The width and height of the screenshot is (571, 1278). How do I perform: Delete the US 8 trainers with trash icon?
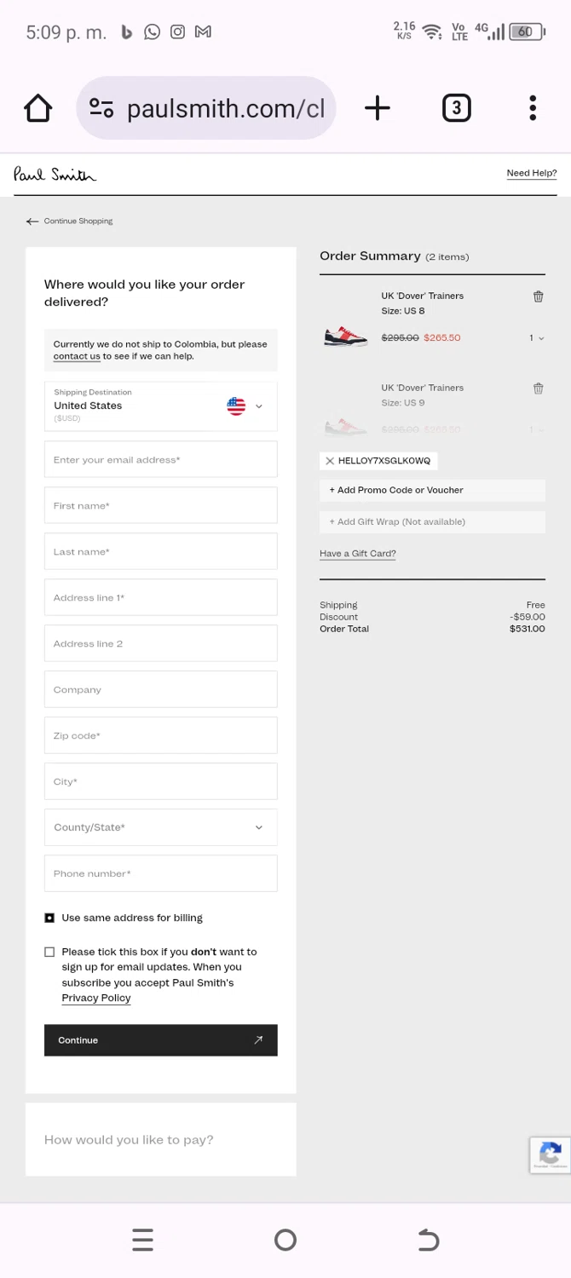[538, 296]
